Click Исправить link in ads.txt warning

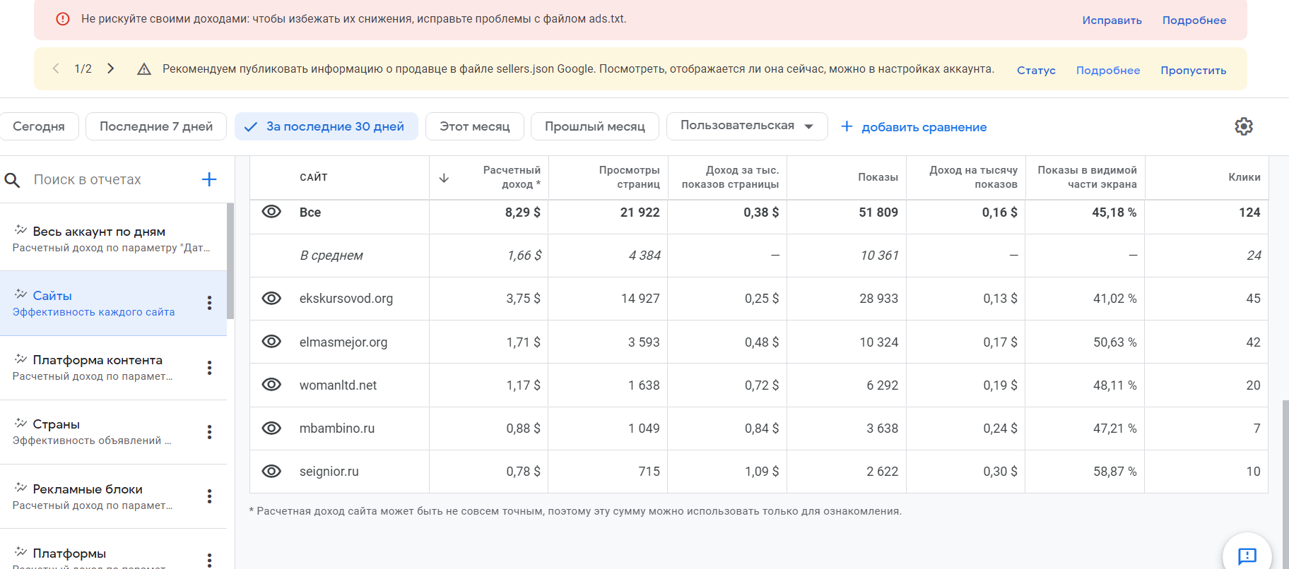(x=1112, y=20)
